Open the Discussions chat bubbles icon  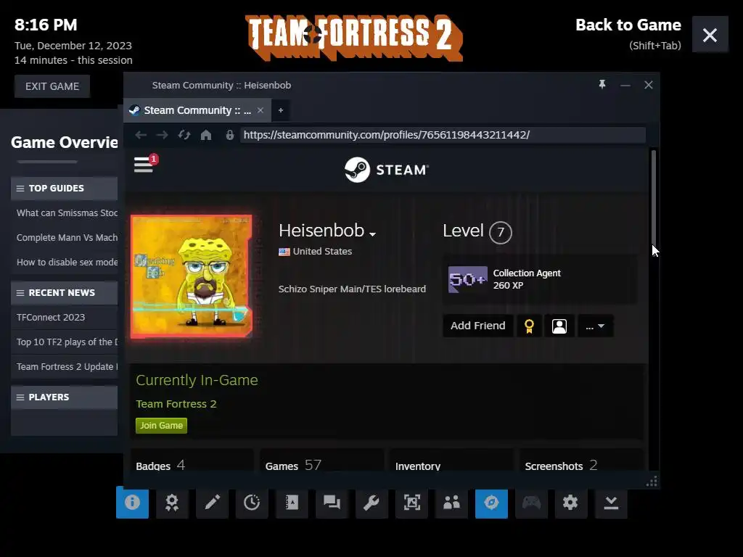(332, 503)
